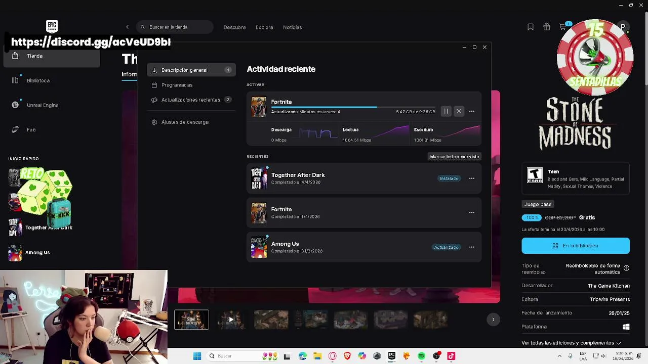Open TikTok from the taskbar
The height and width of the screenshot is (364, 648).
click(451, 356)
